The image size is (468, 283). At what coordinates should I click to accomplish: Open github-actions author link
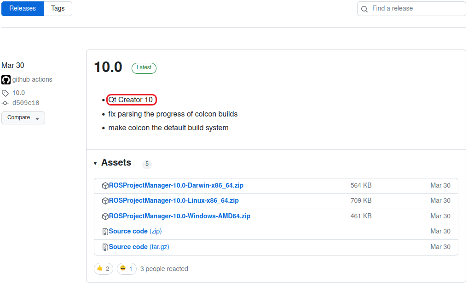point(32,79)
